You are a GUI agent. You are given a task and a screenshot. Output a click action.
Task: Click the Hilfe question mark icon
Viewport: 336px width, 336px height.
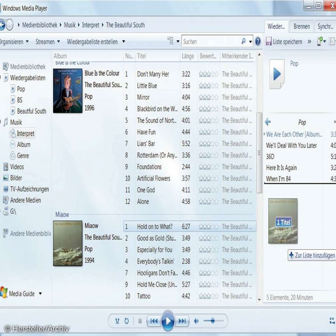click(x=258, y=41)
